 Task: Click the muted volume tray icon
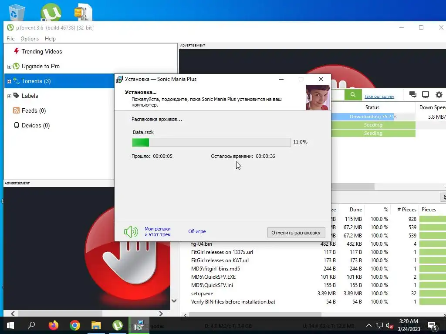390,325
